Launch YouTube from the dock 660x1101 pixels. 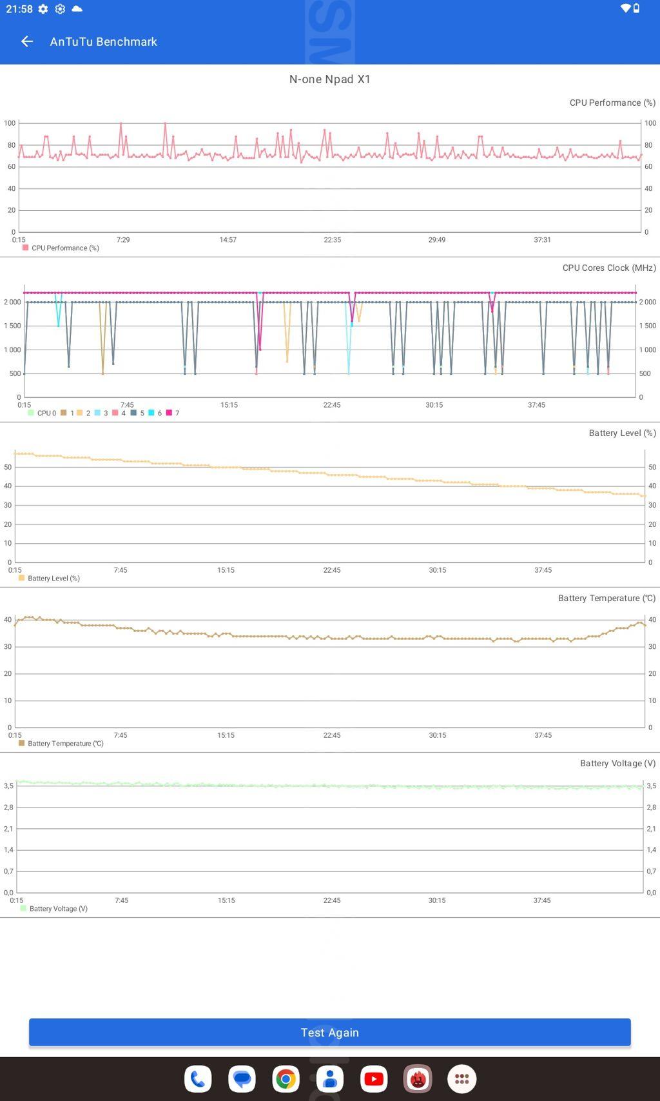374,1079
